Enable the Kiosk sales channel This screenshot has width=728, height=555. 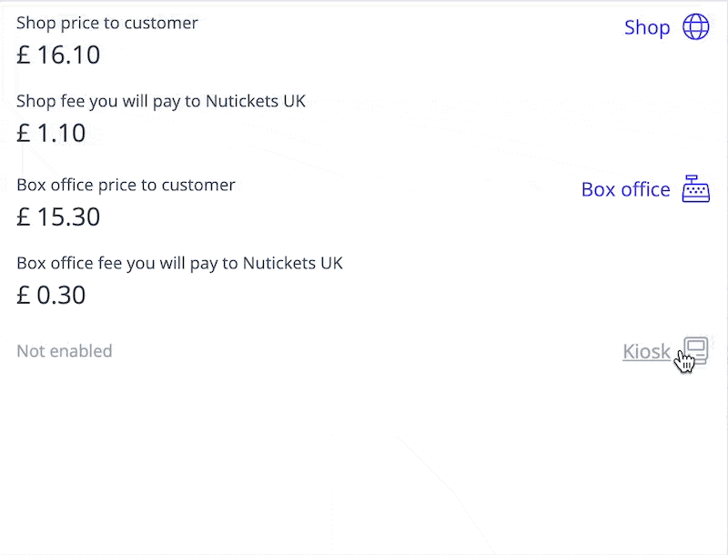click(646, 351)
